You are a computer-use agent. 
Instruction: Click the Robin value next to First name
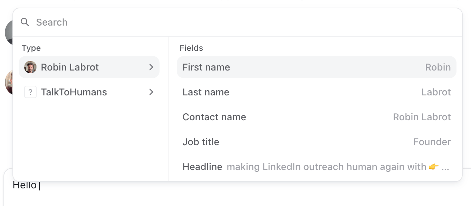coord(438,67)
